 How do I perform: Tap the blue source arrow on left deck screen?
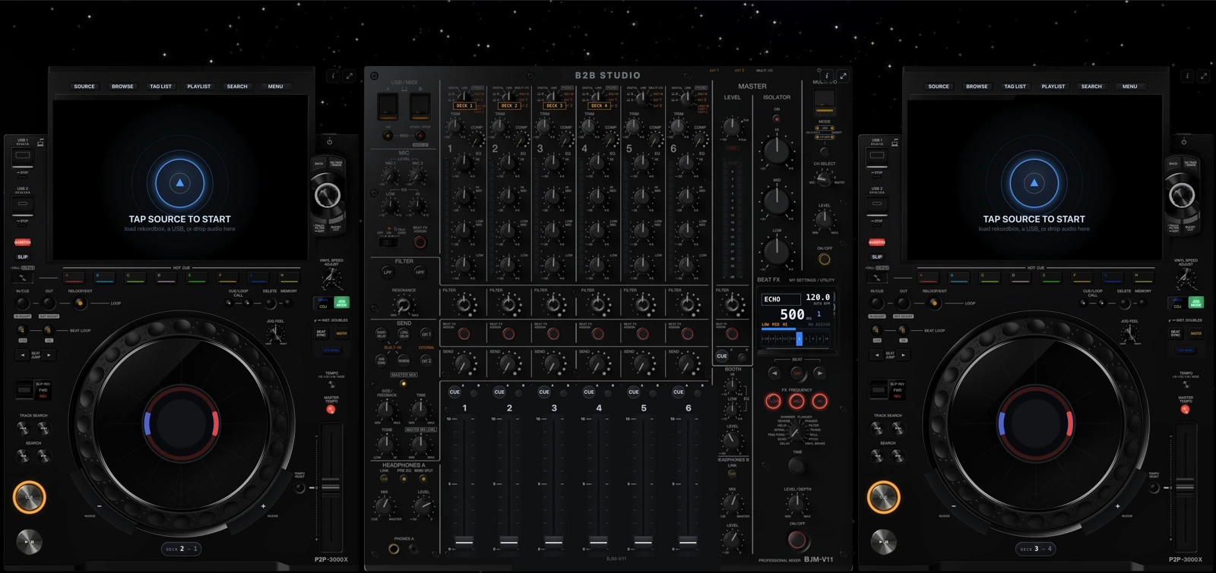tap(180, 183)
